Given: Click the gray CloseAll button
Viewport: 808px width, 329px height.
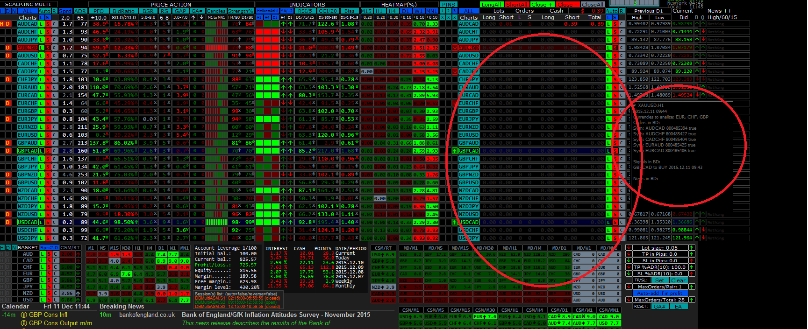Looking at the screenshot, I should click(x=593, y=5).
